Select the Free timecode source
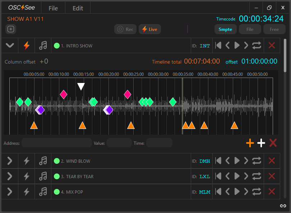This screenshot has width=291, height=213. pyautogui.click(x=274, y=29)
